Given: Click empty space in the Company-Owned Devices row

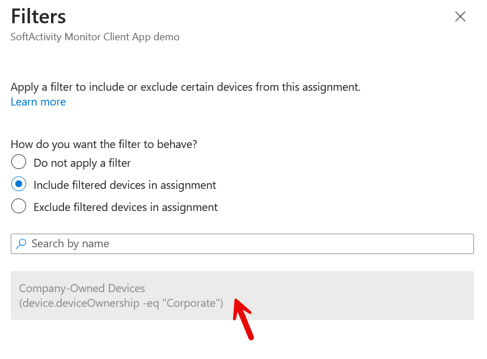Looking at the screenshot, I should pos(357,295).
